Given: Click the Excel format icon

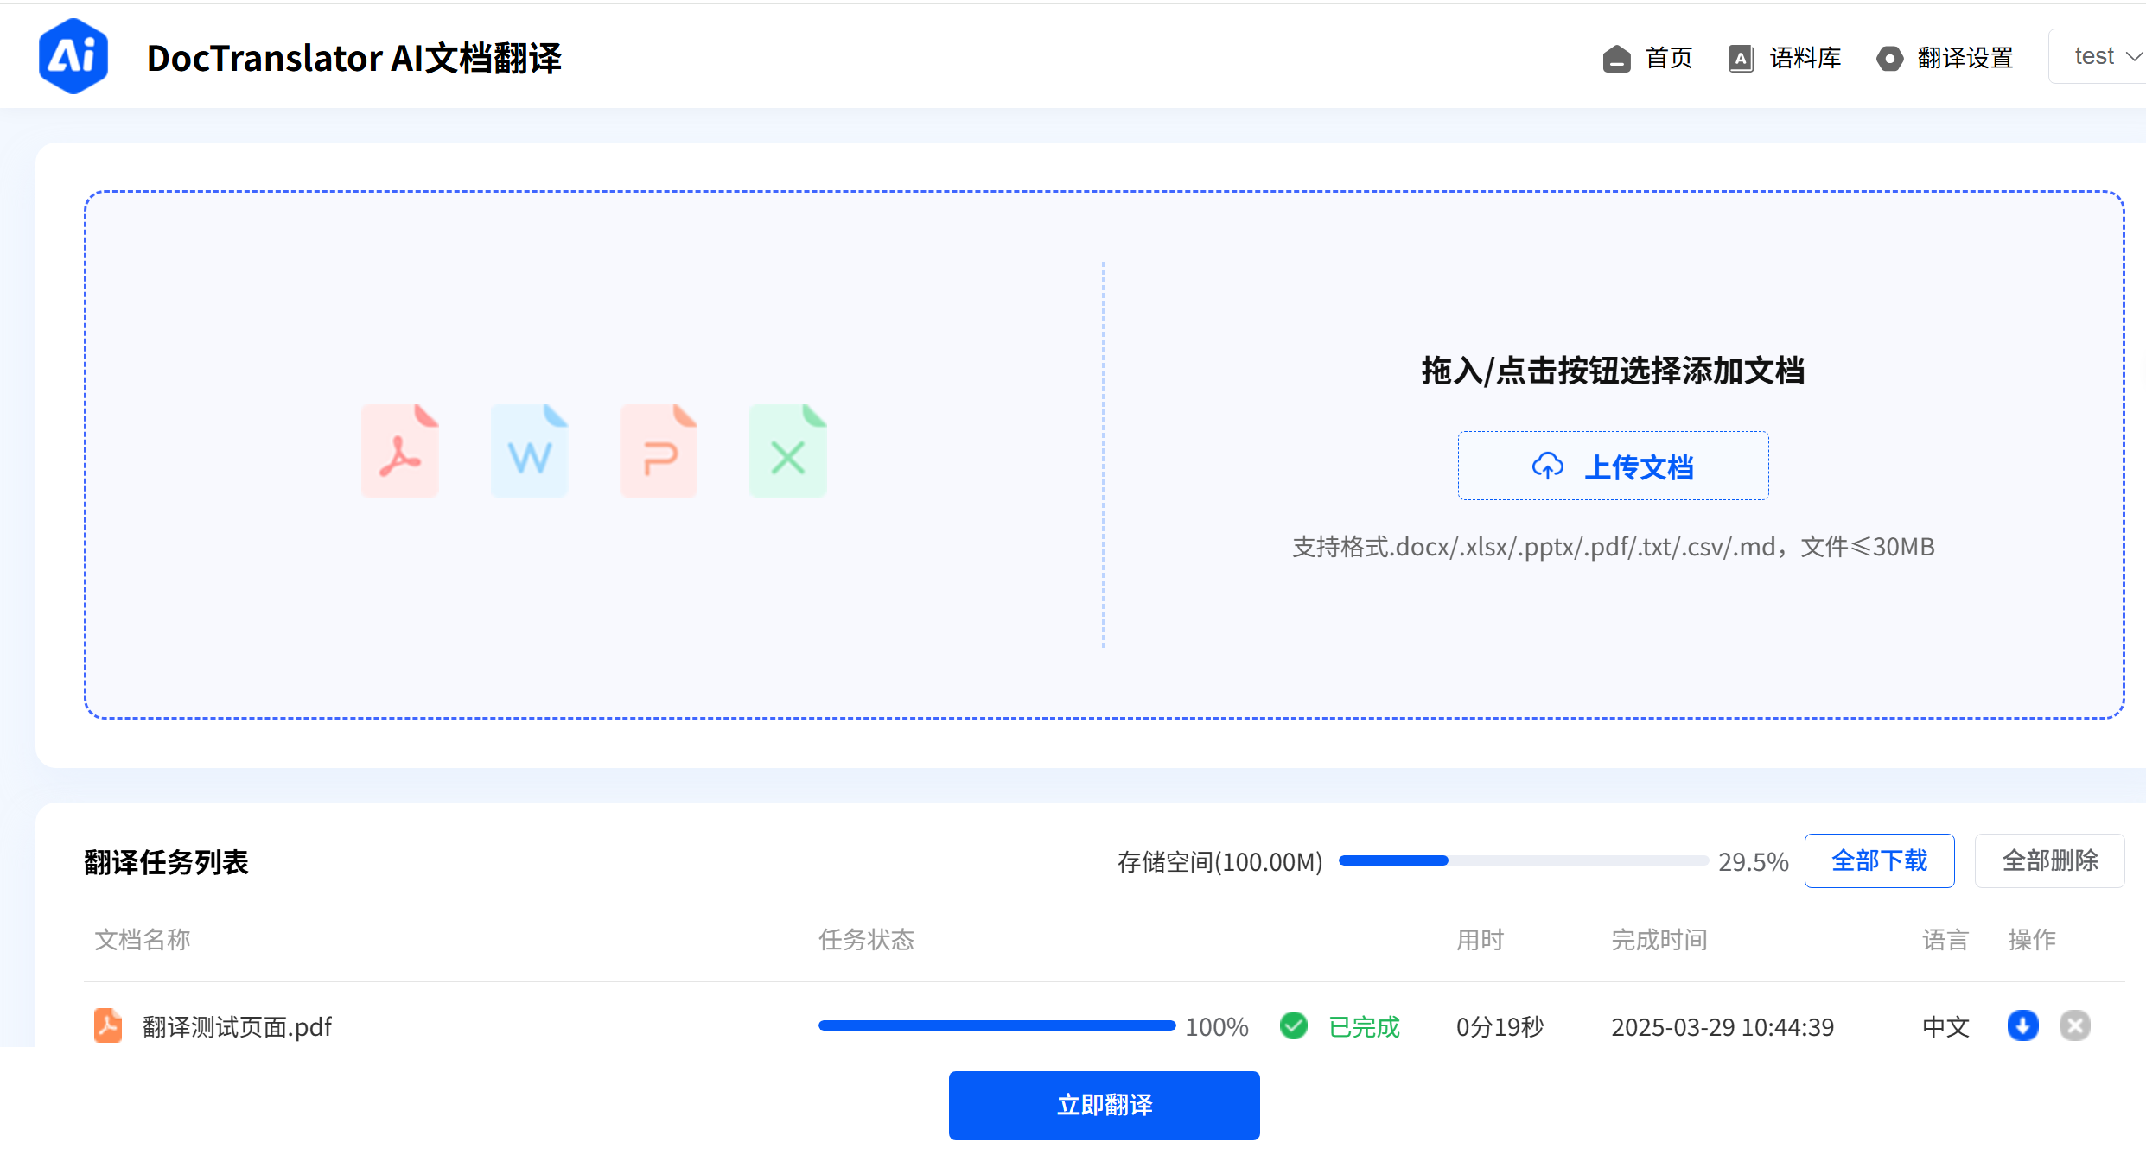Looking at the screenshot, I should click(787, 450).
